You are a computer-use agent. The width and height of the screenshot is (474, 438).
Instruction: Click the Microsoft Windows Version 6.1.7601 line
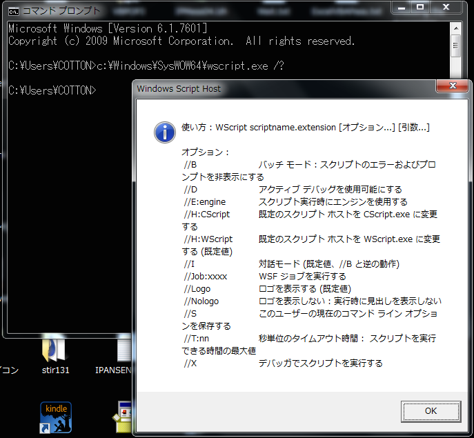(x=108, y=28)
